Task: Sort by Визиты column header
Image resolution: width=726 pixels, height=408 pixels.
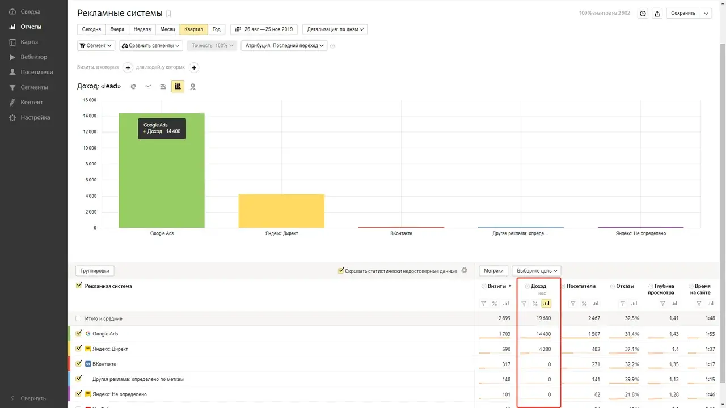Action: (496, 286)
